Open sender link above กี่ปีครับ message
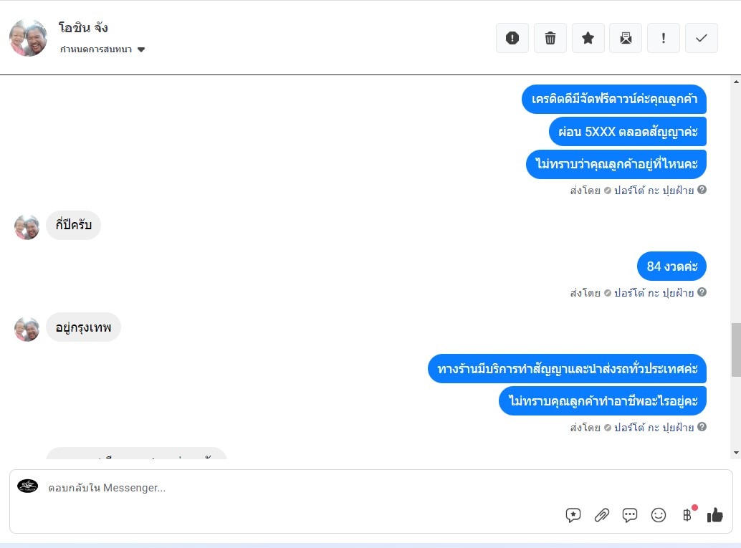 [654, 191]
